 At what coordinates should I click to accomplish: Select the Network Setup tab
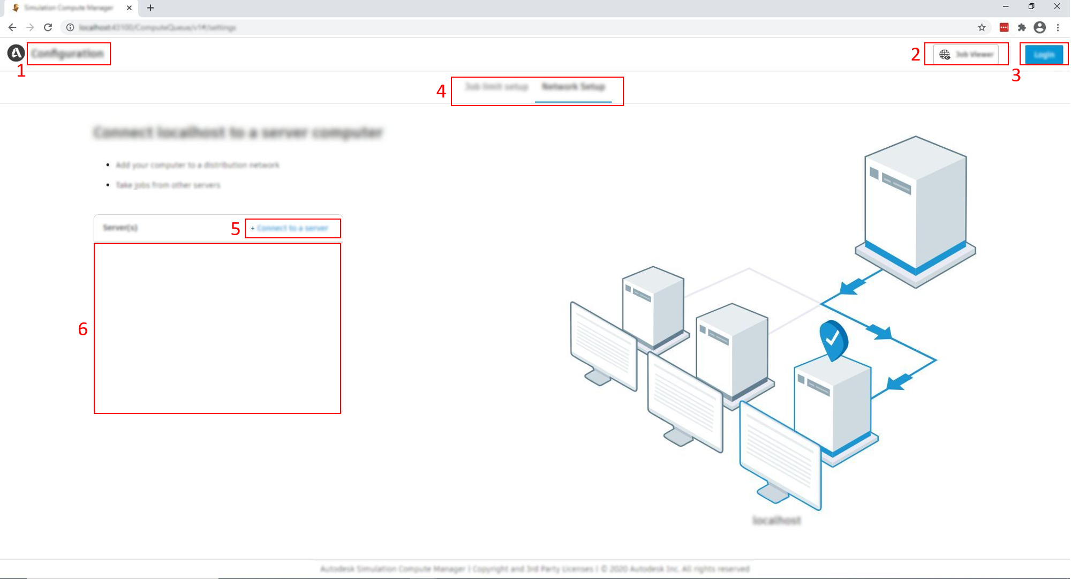pos(573,87)
